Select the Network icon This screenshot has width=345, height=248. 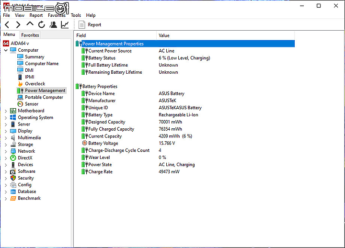pos(13,151)
